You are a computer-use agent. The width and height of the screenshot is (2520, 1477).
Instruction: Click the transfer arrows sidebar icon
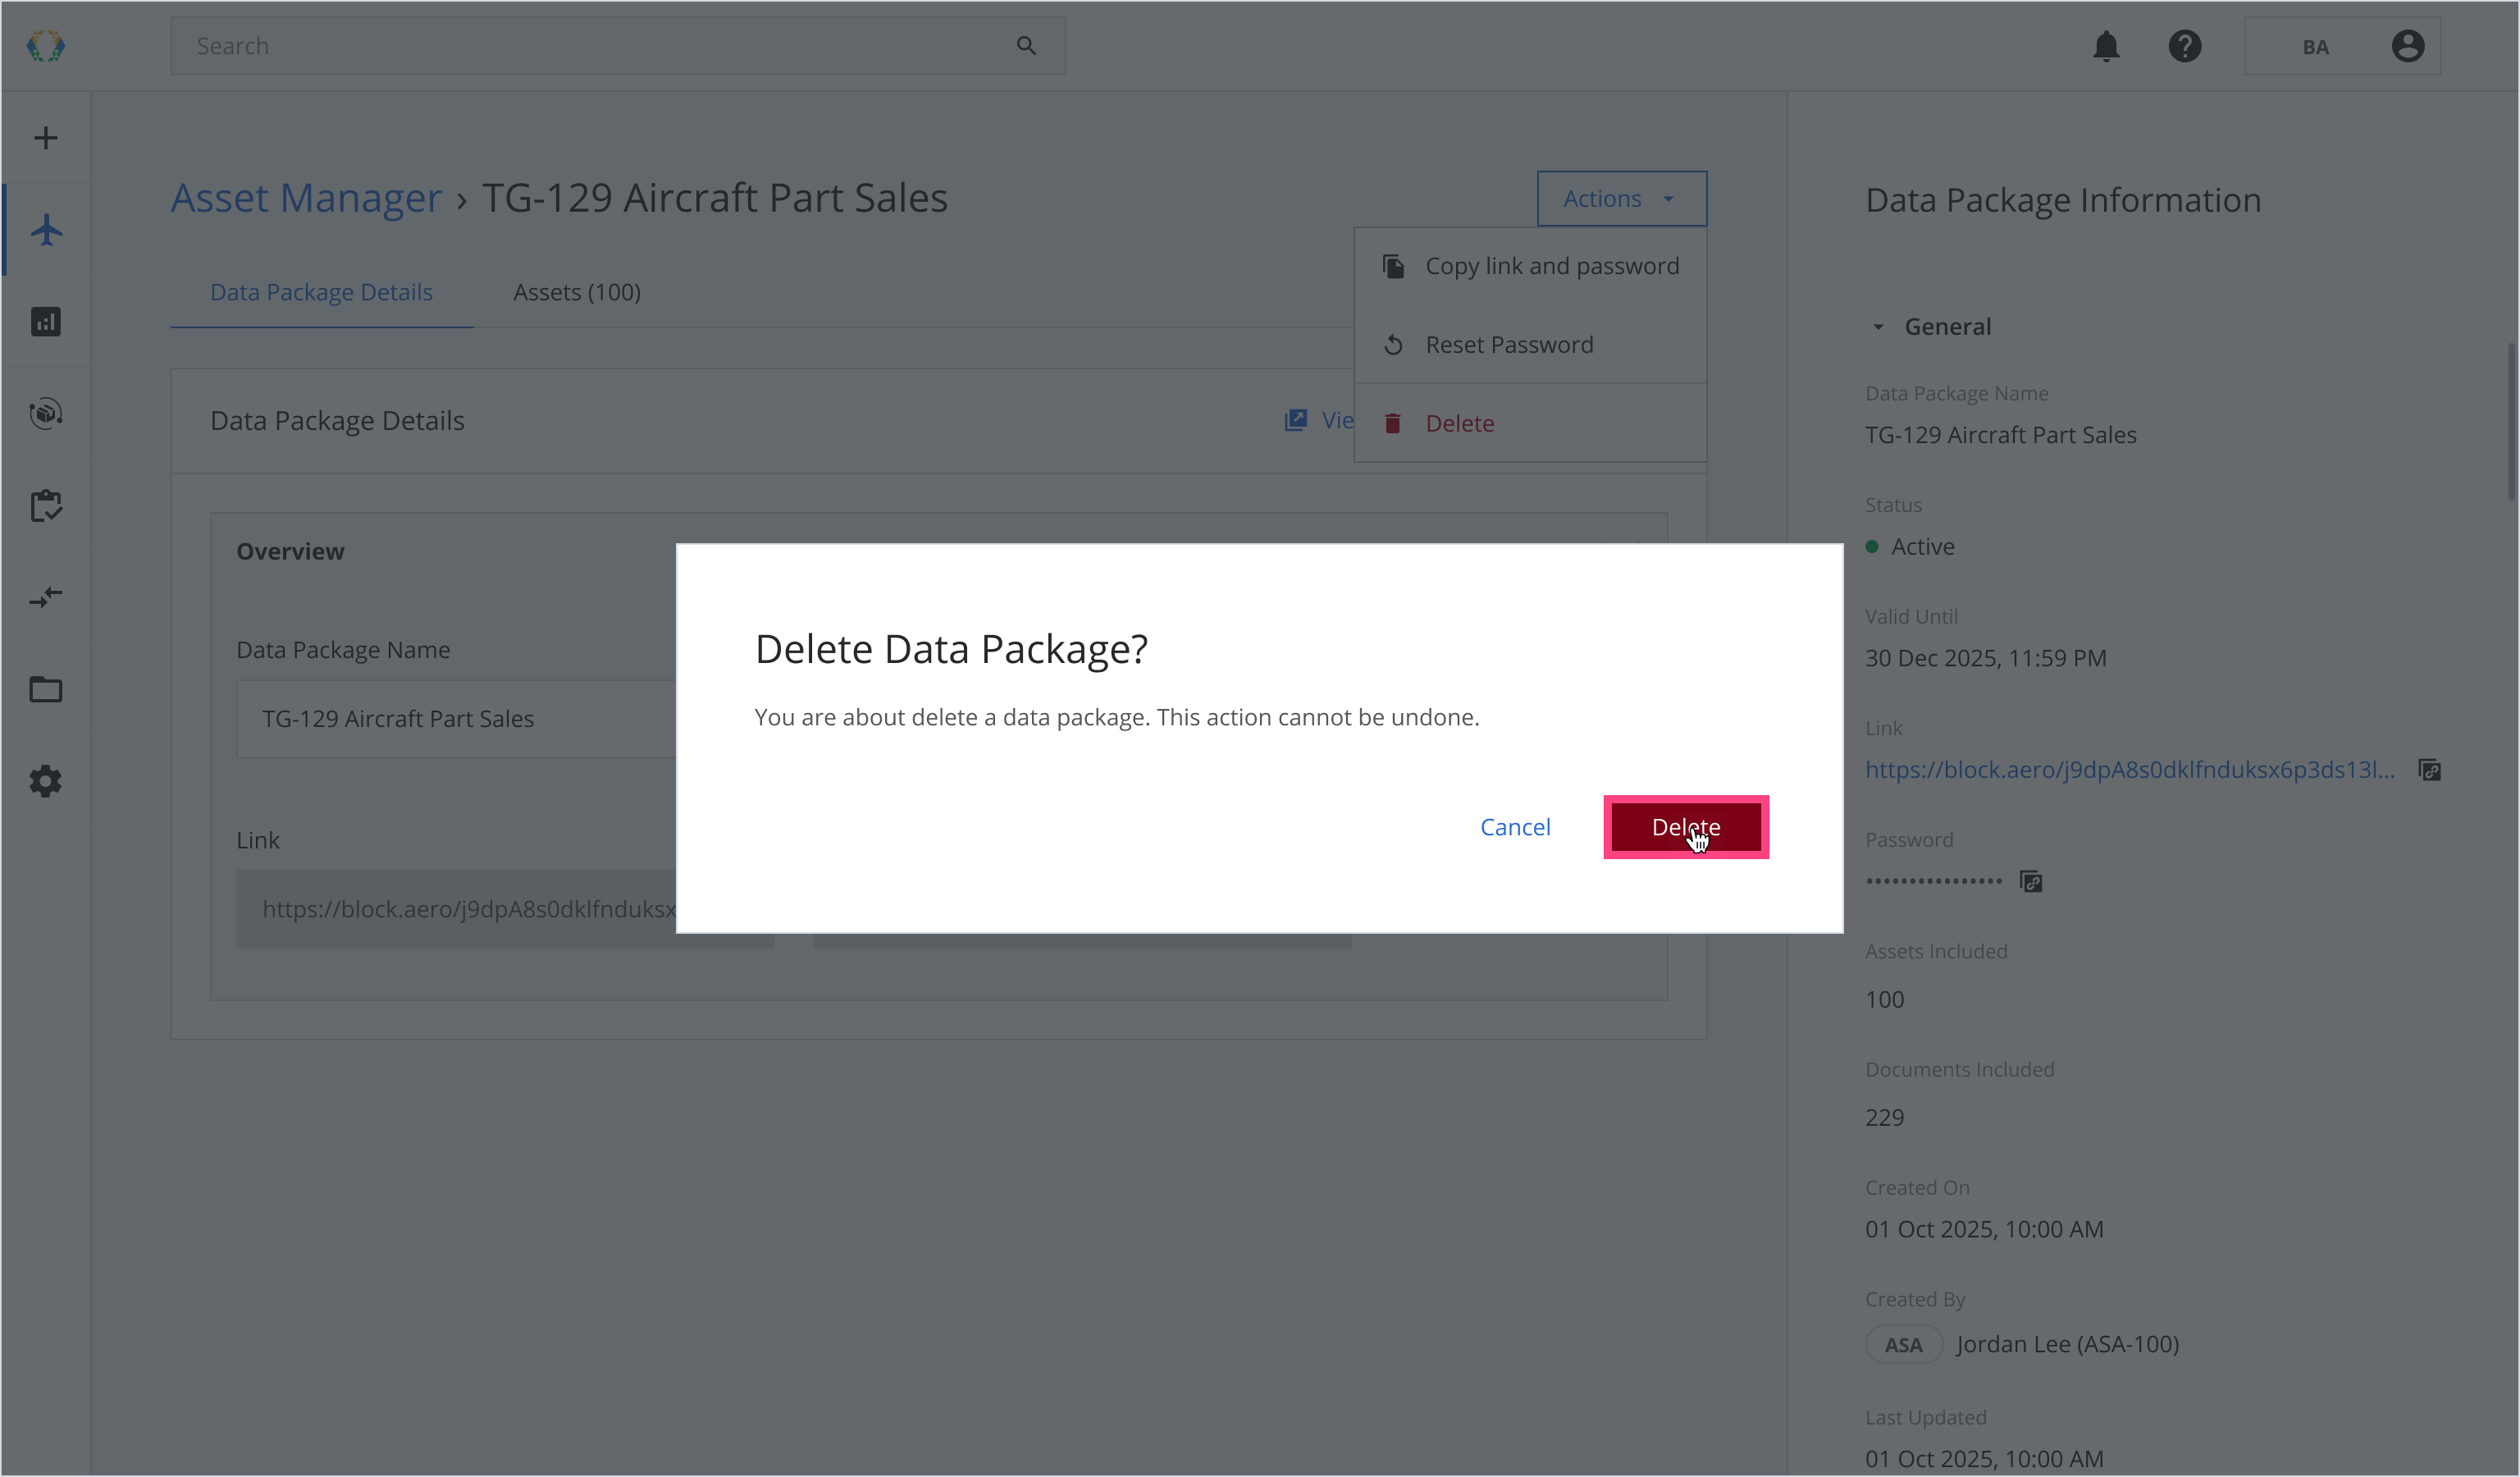coord(46,598)
